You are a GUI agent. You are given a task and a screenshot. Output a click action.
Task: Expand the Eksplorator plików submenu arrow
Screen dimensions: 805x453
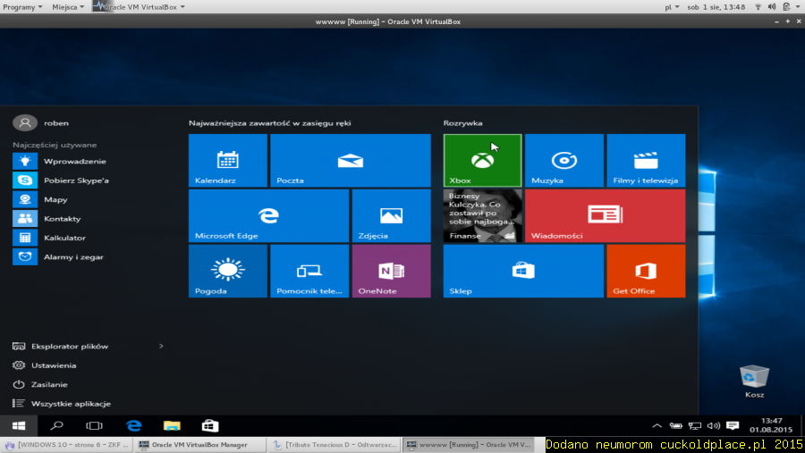tap(161, 346)
